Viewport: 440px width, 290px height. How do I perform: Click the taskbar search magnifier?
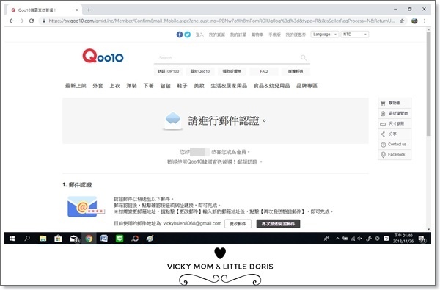click(x=27, y=239)
